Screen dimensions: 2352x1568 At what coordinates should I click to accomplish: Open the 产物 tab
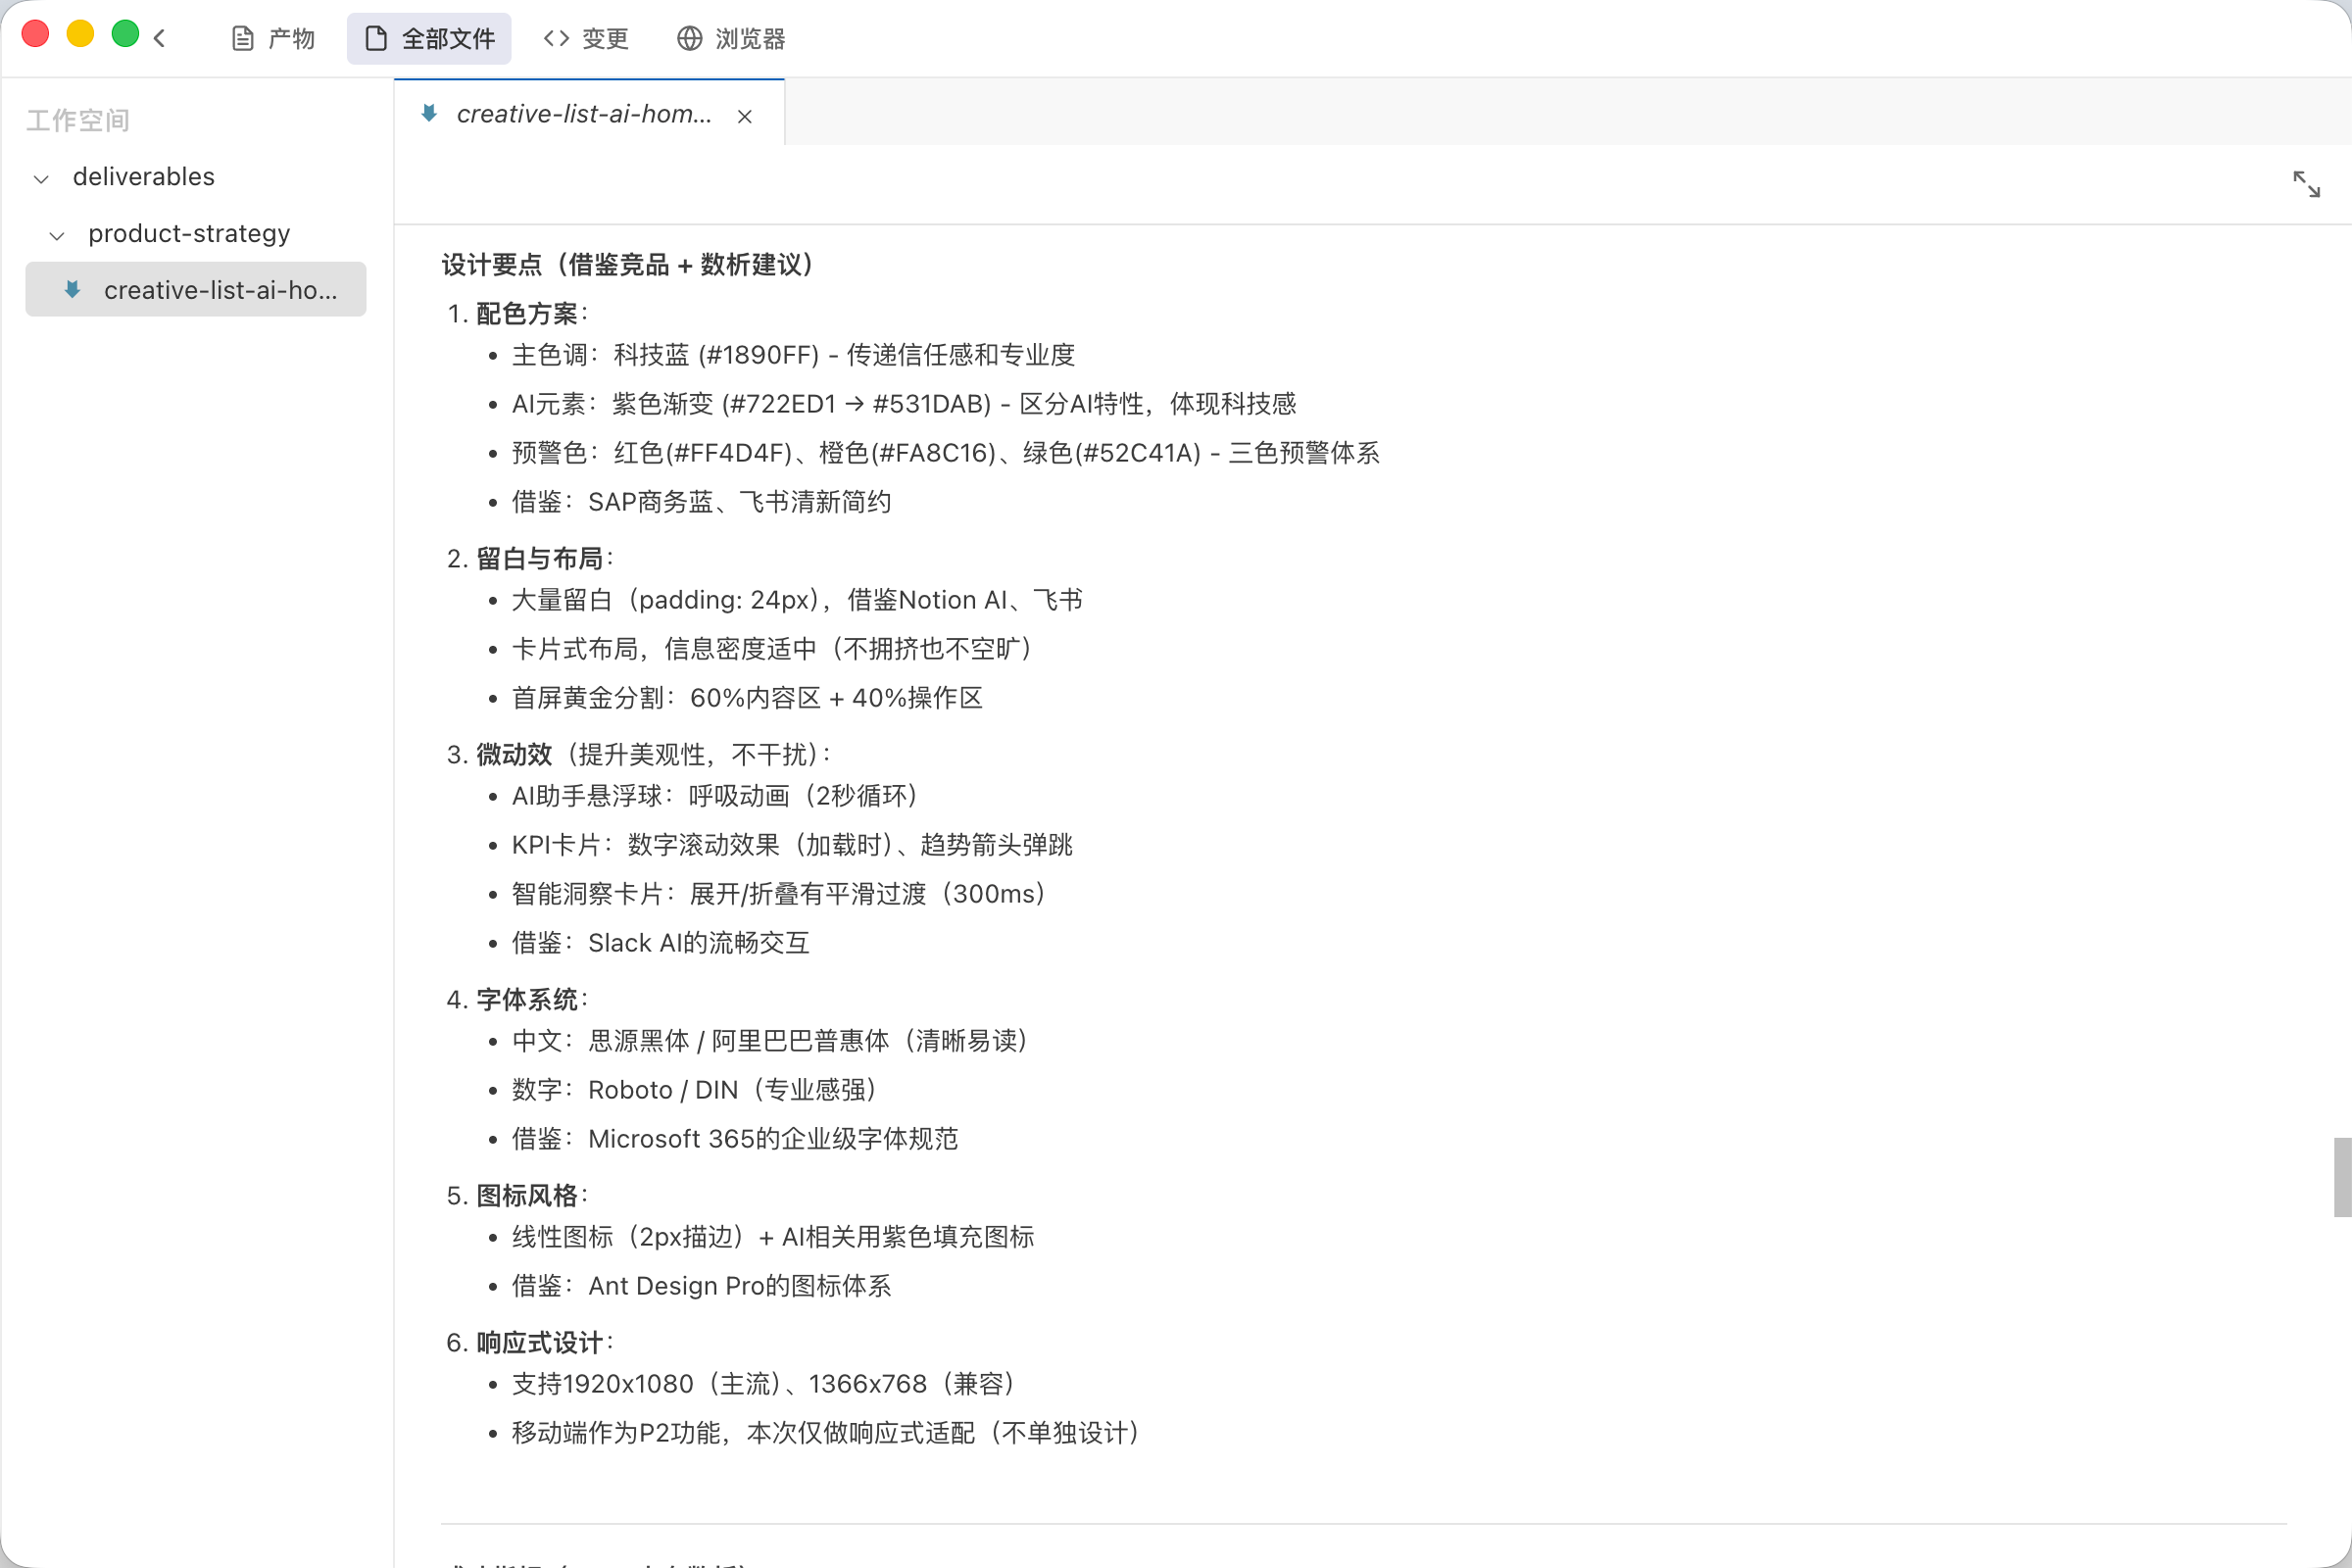click(x=273, y=39)
